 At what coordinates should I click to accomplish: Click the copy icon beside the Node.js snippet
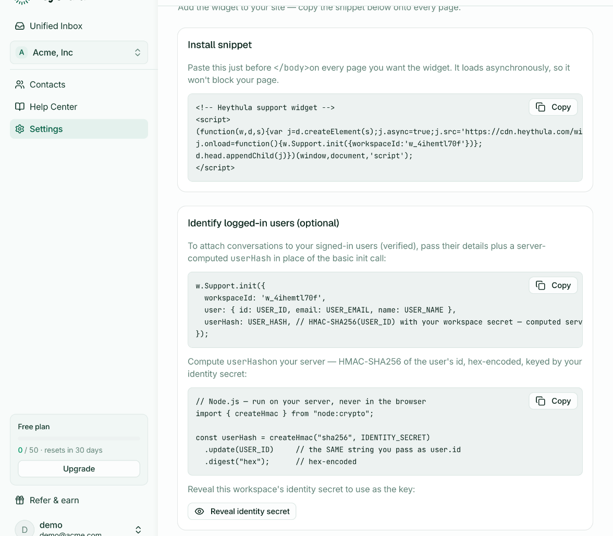[x=540, y=401]
